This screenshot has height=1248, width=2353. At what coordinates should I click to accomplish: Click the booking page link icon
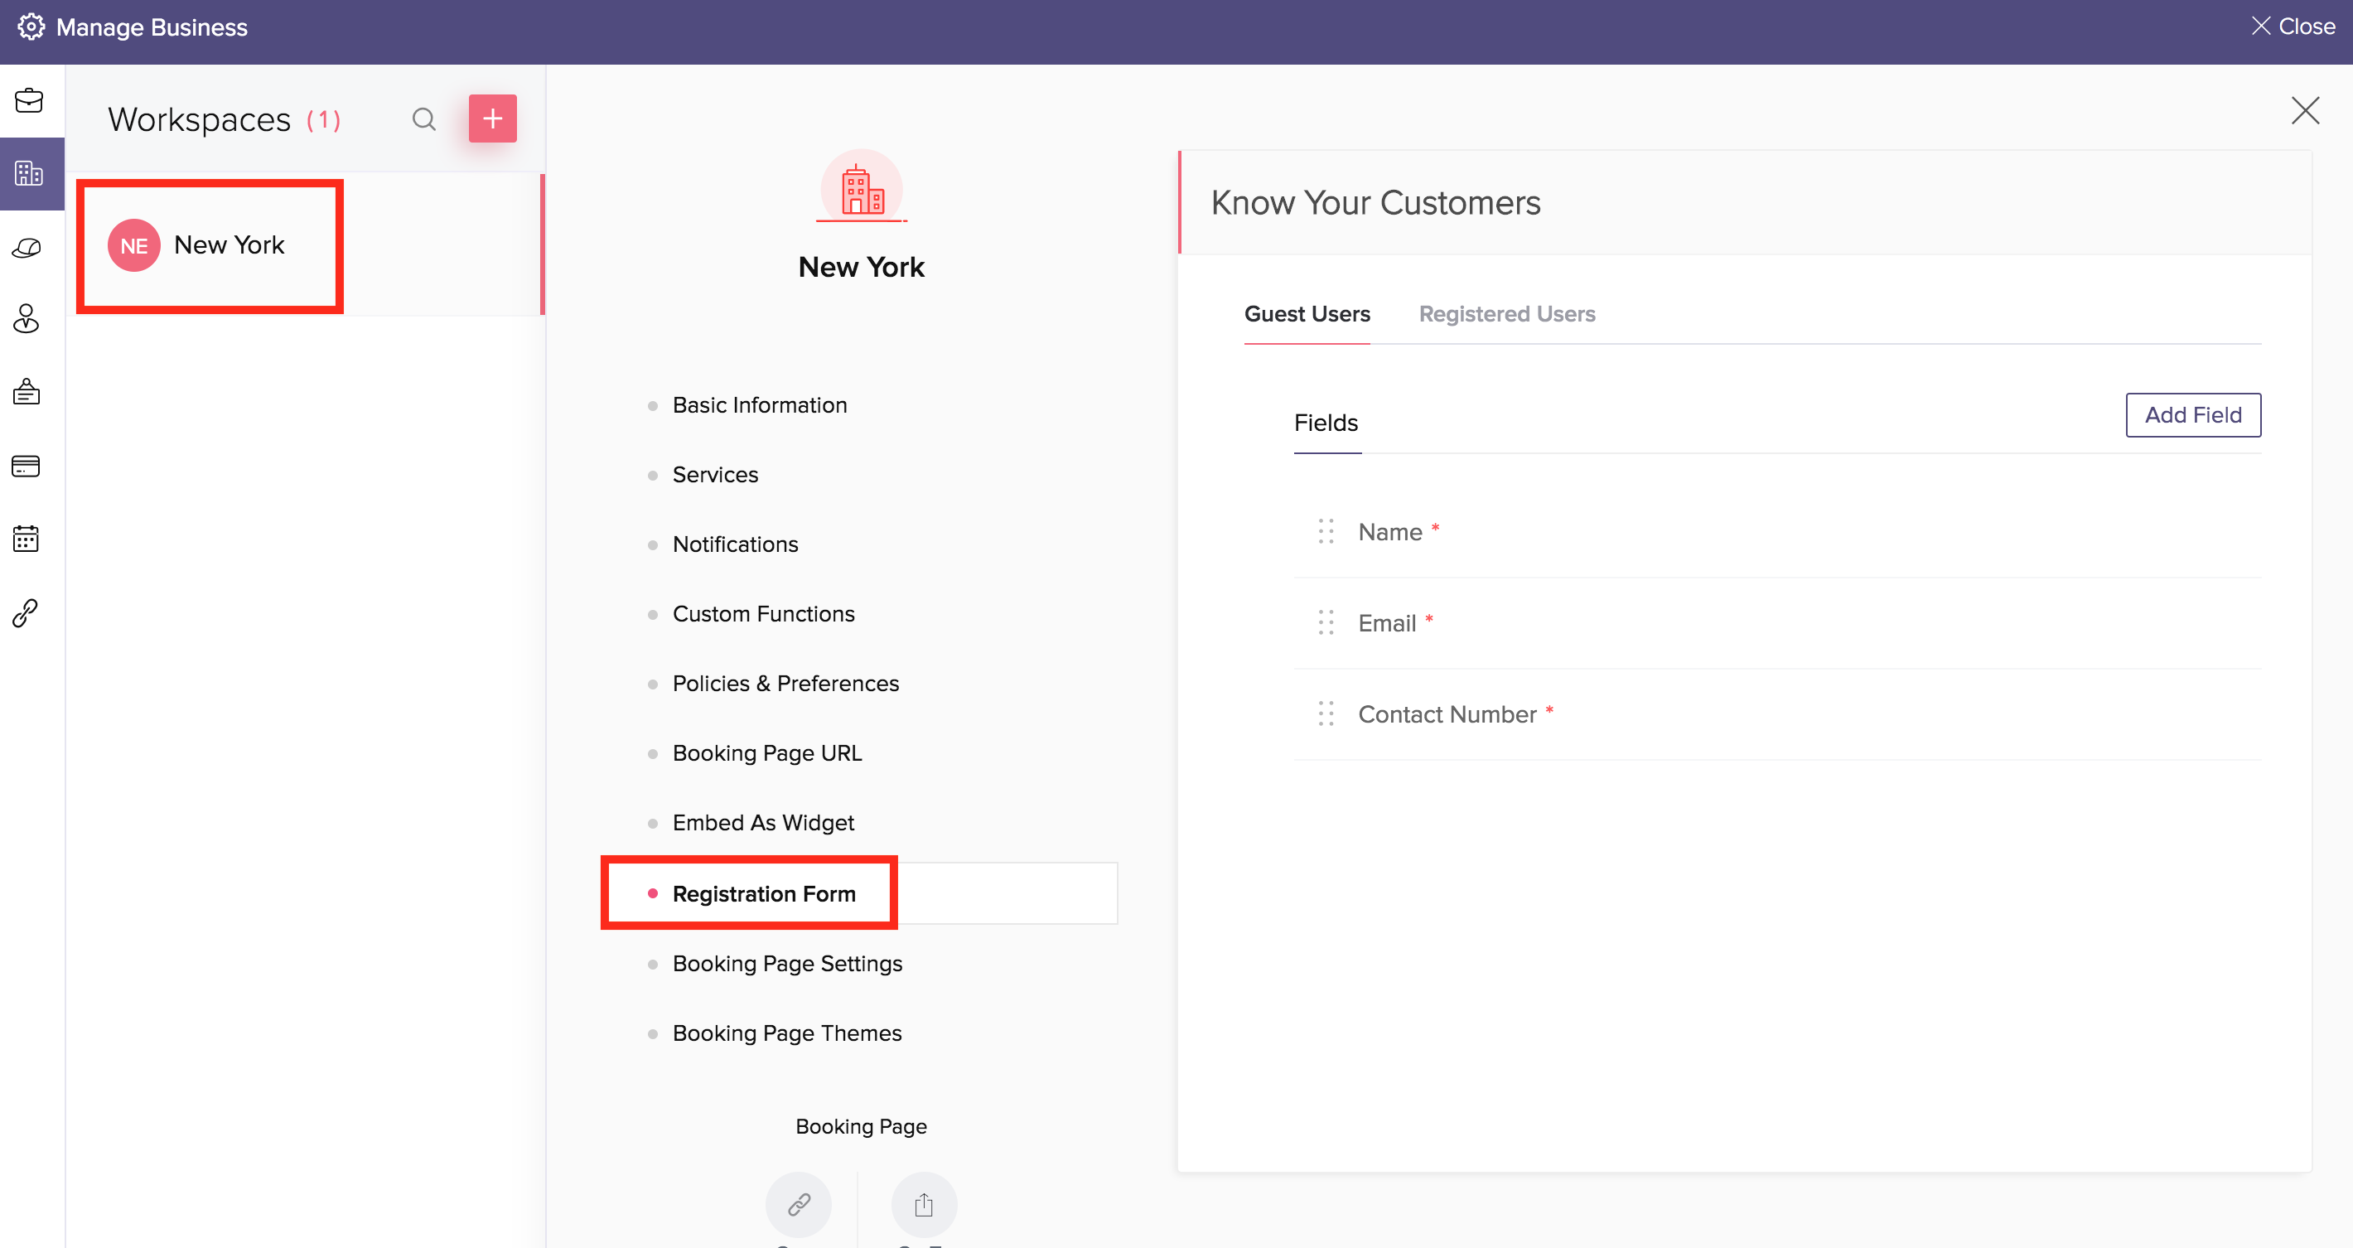pos(799,1204)
